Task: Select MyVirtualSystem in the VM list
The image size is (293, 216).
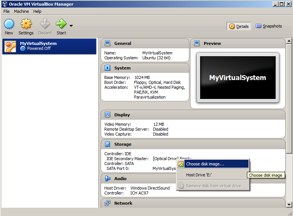Action: coord(49,46)
